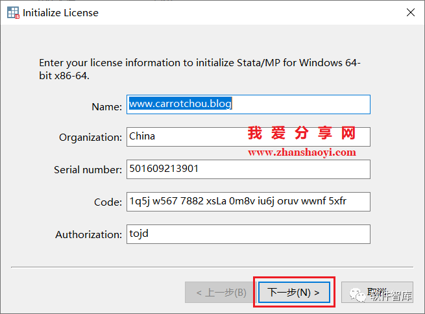This screenshot has height=314, width=425.
Task: Click the Organization: label
Action: click(x=91, y=138)
